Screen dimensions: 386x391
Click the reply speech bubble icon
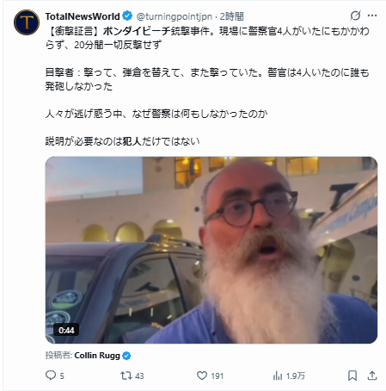[x=51, y=375]
